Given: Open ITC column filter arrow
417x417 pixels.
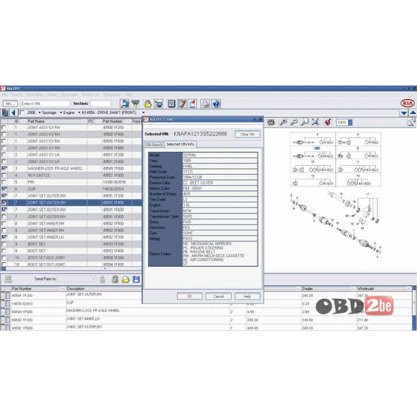Looking at the screenshot, I should tap(99, 121).
